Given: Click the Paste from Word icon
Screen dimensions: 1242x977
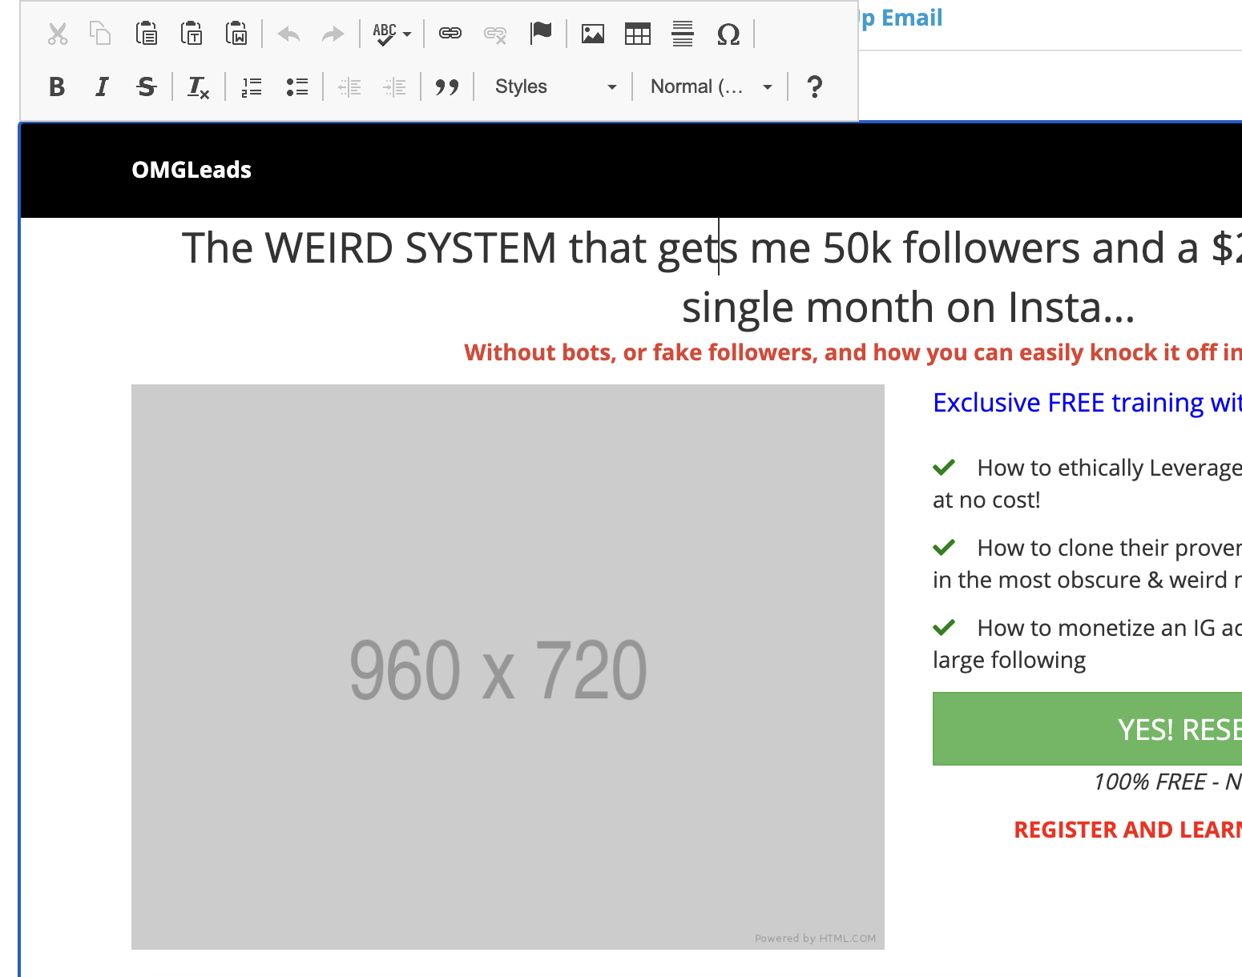Looking at the screenshot, I should point(236,34).
